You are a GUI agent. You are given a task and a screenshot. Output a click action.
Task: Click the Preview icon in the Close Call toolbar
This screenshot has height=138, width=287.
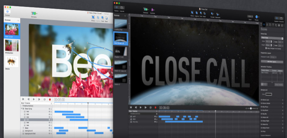(x=257, y=17)
